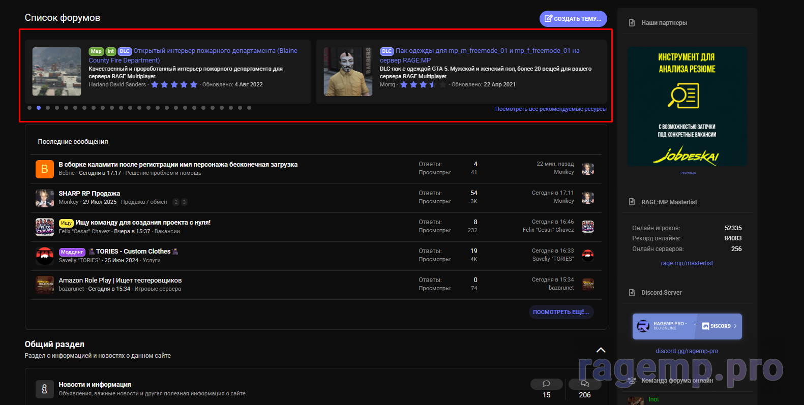Click the green Map tag on fire department resource
This screenshot has height=405, width=804.
coord(96,51)
